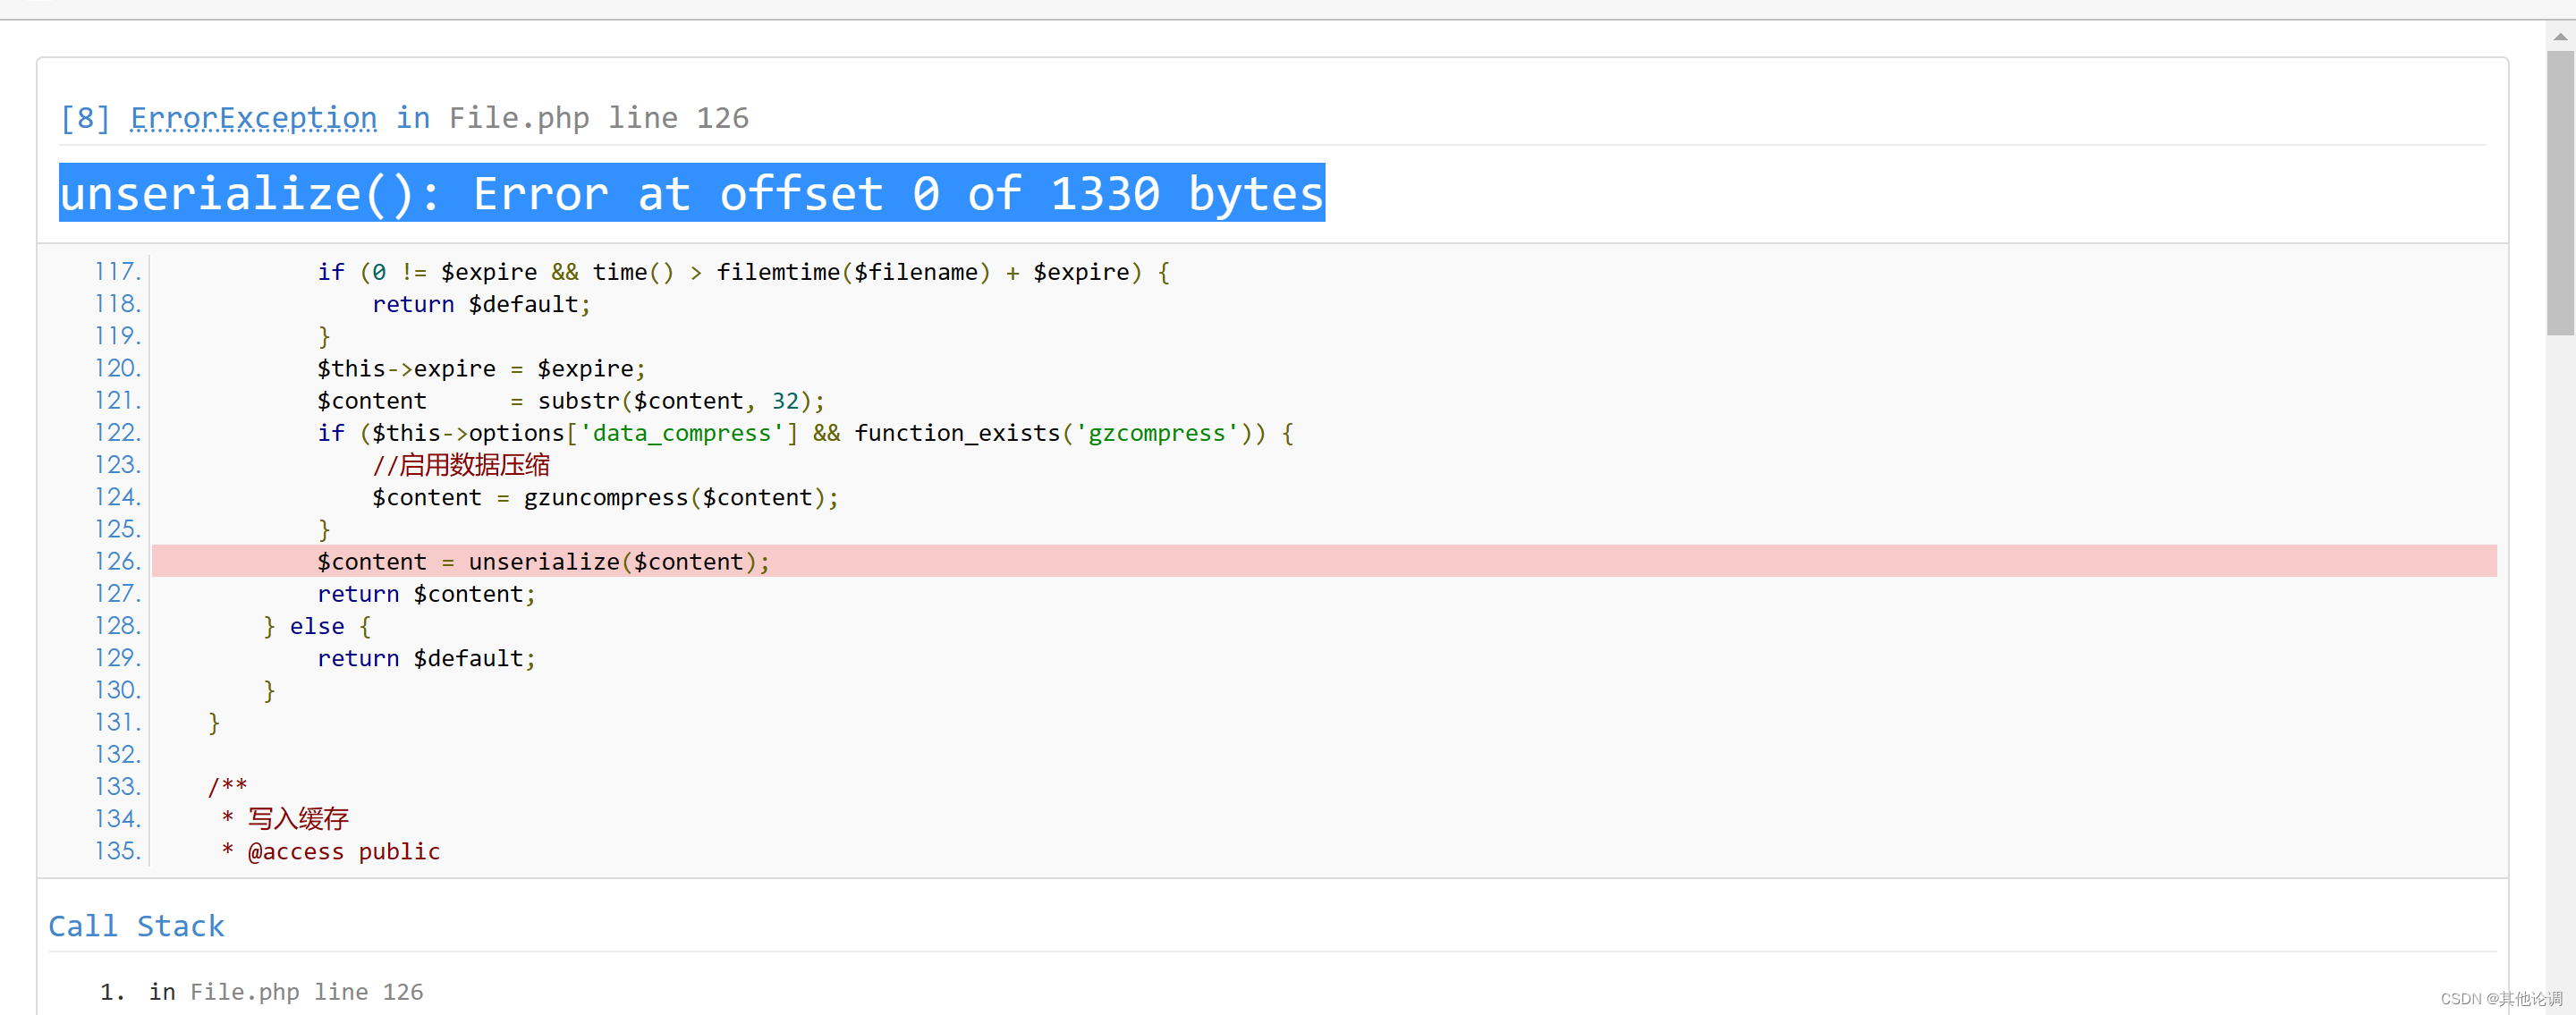This screenshot has height=1015, width=2576.
Task: Click call stack entry File.php line 126
Action: click(x=306, y=992)
